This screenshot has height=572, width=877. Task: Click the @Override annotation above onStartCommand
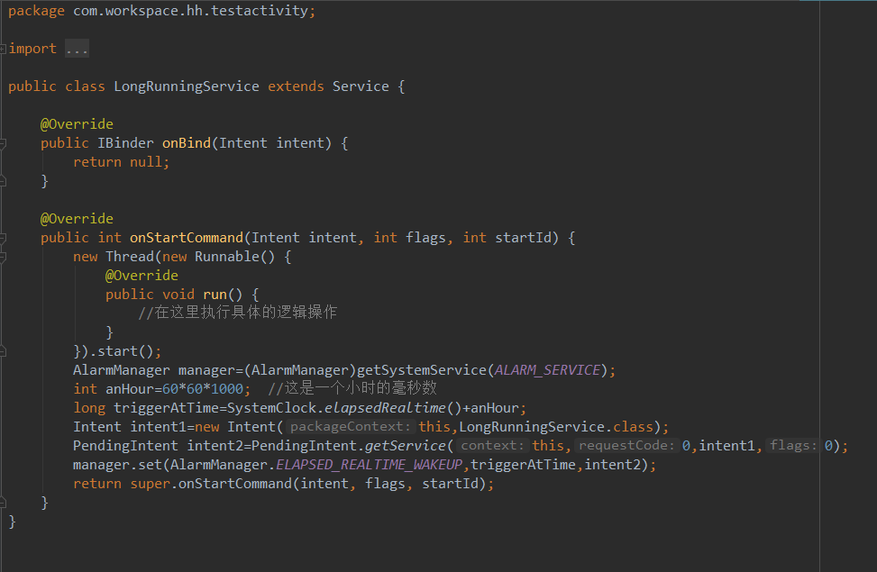(x=77, y=219)
